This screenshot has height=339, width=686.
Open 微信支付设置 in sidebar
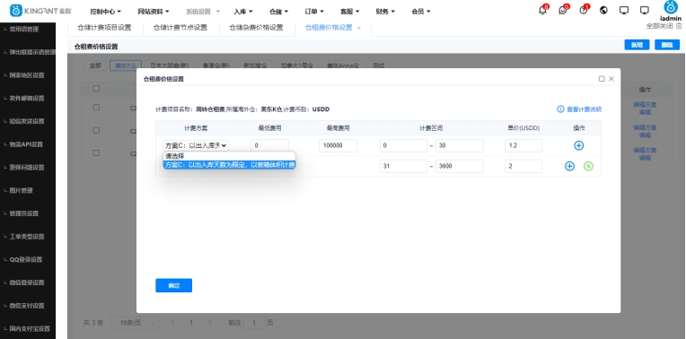[x=28, y=306]
